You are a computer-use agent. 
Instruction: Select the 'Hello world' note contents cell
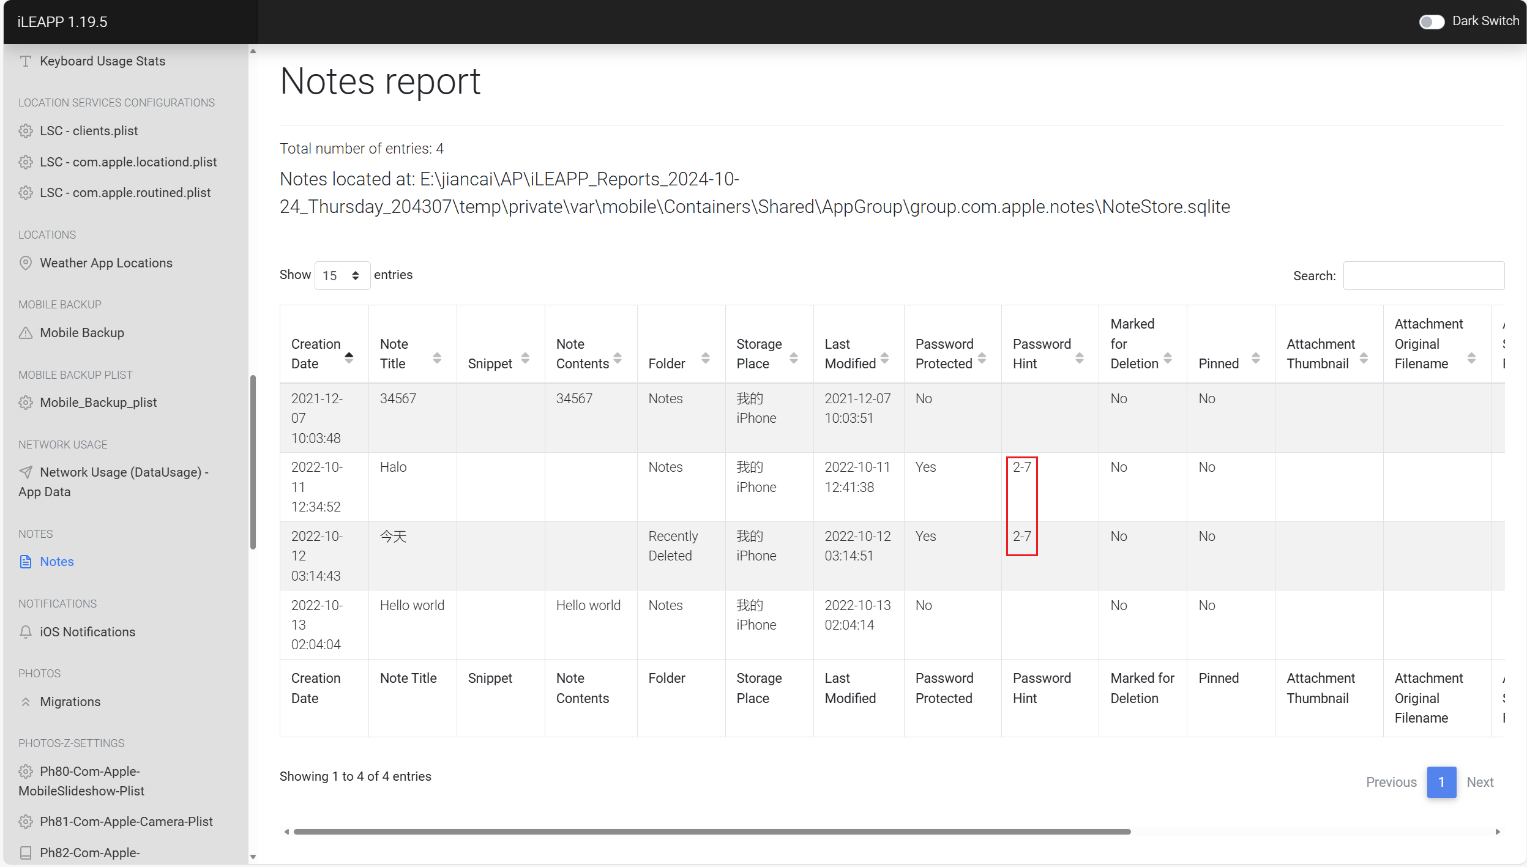[591, 625]
